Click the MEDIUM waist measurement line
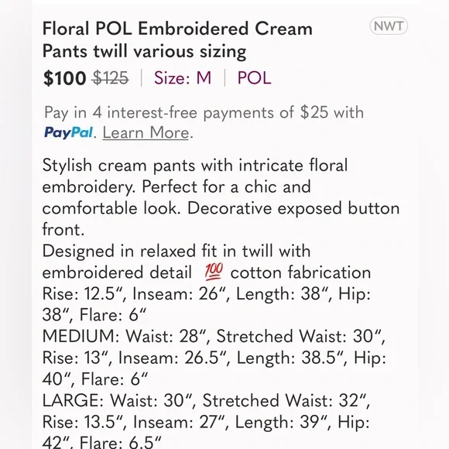 [x=214, y=336]
